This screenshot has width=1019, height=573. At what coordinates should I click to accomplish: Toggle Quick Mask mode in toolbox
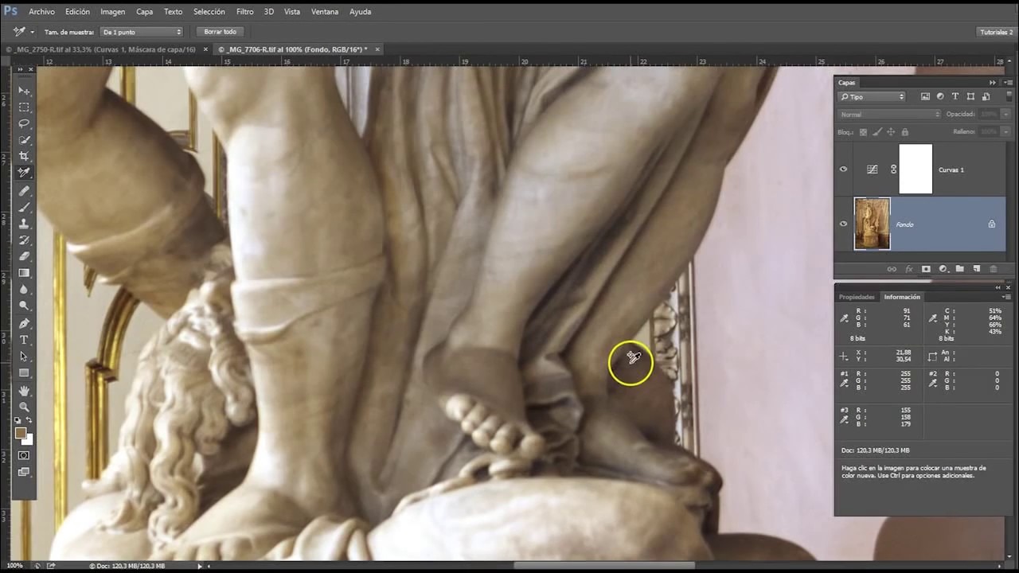pos(24,455)
